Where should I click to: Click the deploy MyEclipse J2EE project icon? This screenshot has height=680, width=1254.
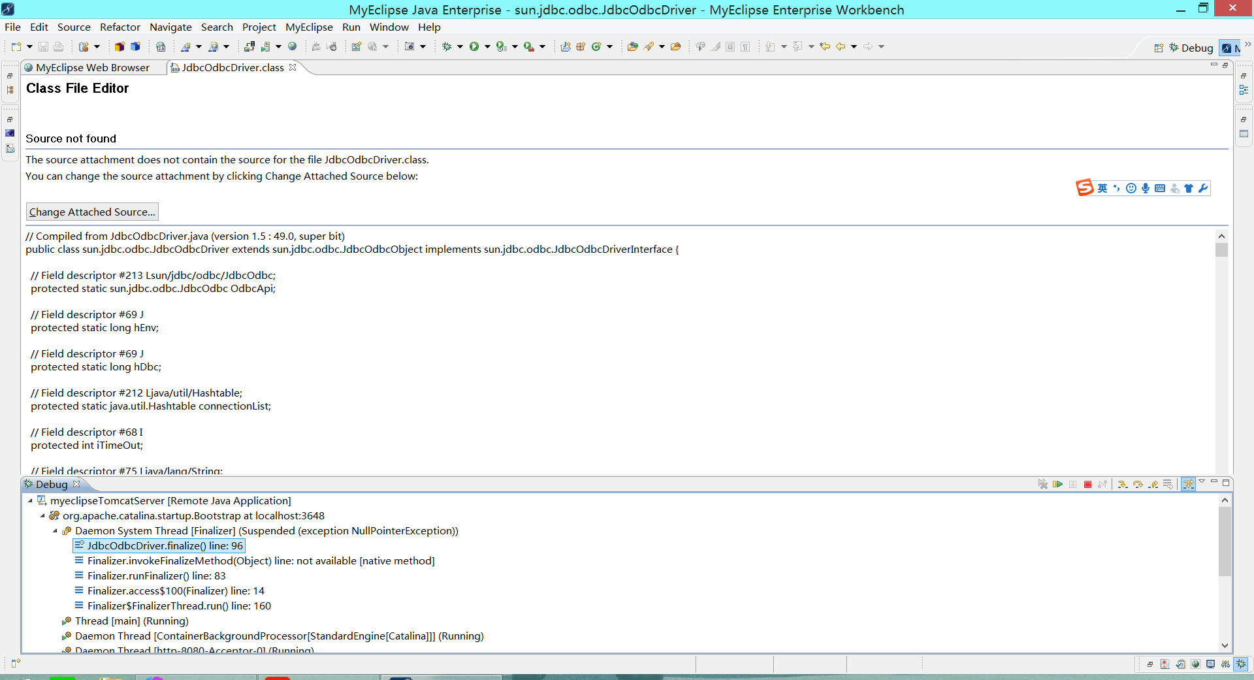coord(249,46)
